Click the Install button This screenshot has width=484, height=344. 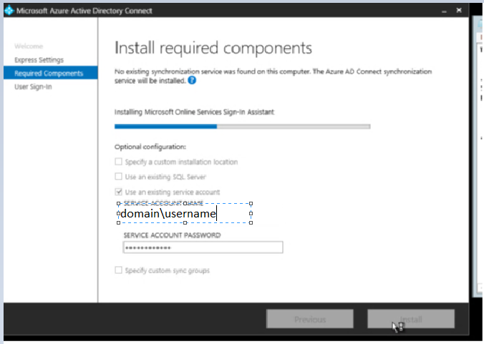click(411, 319)
